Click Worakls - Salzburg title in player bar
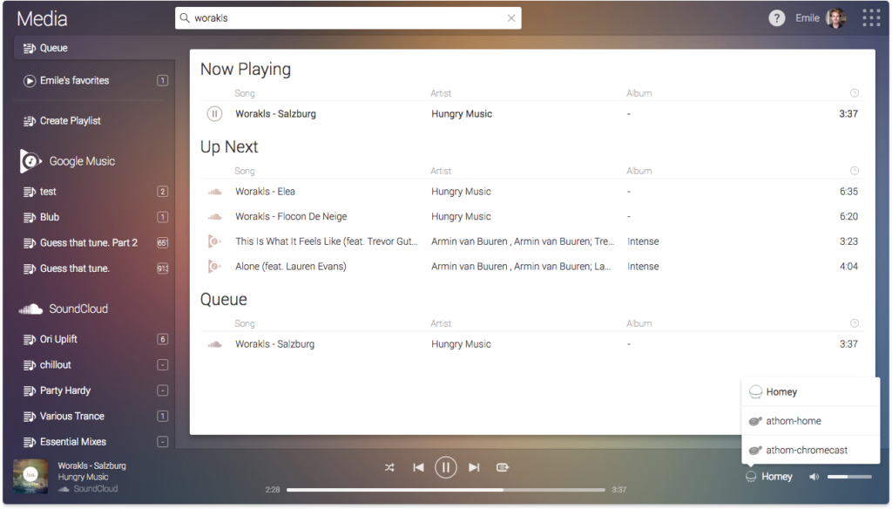The height and width of the screenshot is (509, 892). (91, 465)
